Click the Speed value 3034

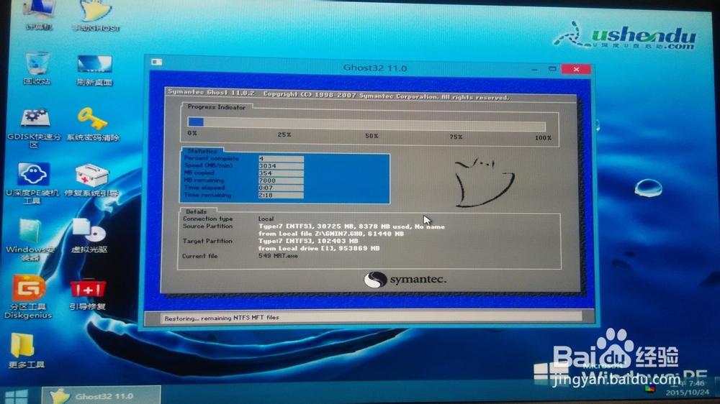[x=281, y=166]
